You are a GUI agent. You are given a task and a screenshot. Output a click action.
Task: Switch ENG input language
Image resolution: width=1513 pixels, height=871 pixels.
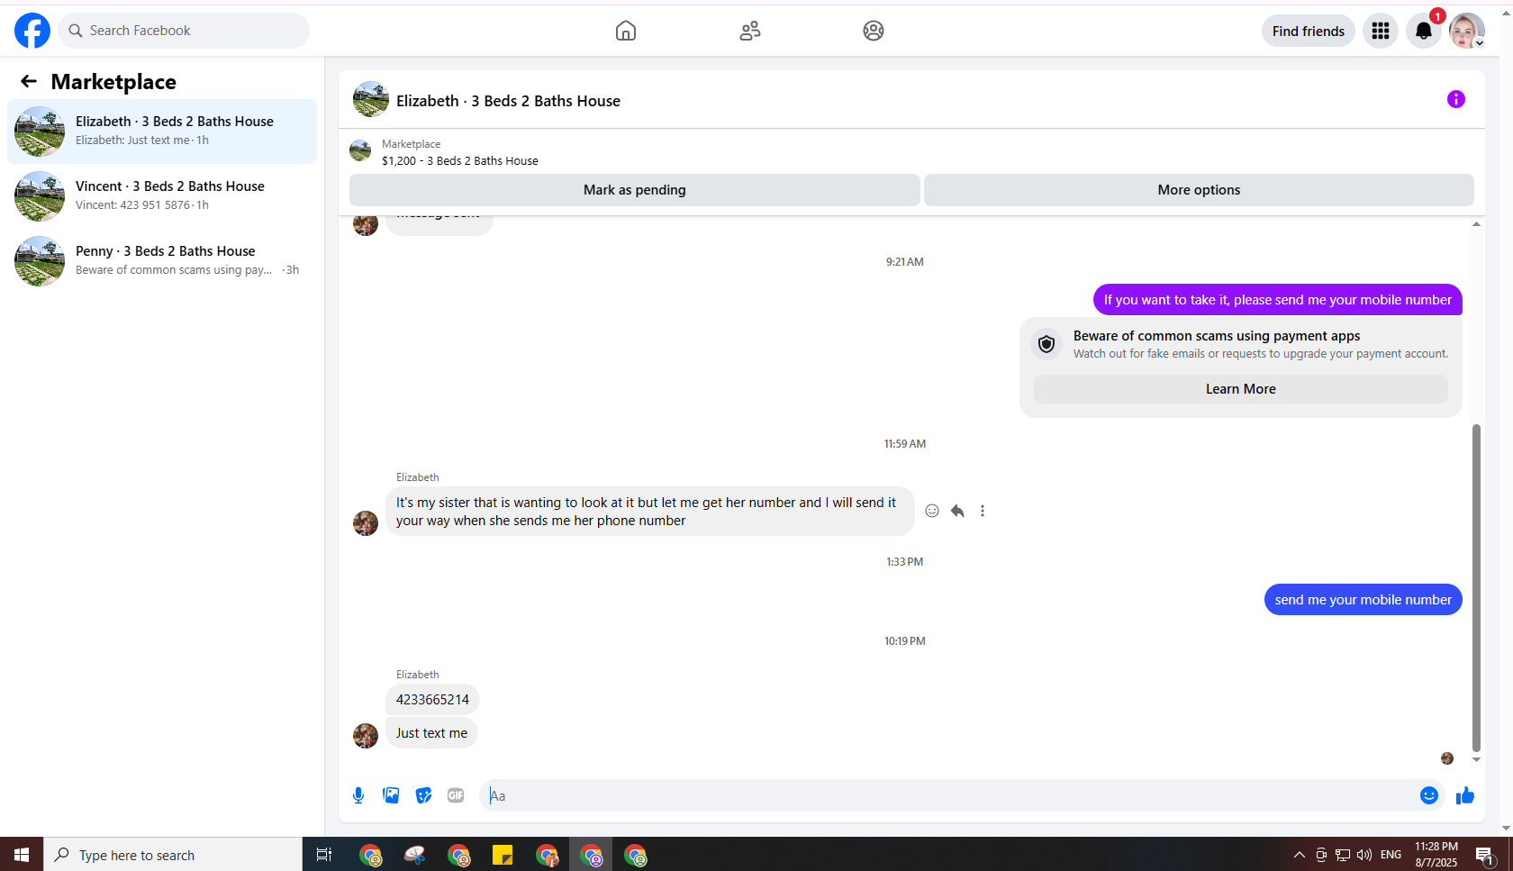(1391, 855)
